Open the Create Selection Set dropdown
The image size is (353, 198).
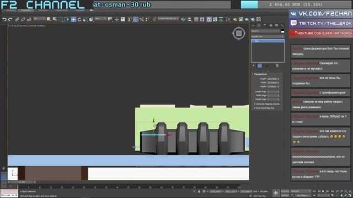[x=168, y=19]
